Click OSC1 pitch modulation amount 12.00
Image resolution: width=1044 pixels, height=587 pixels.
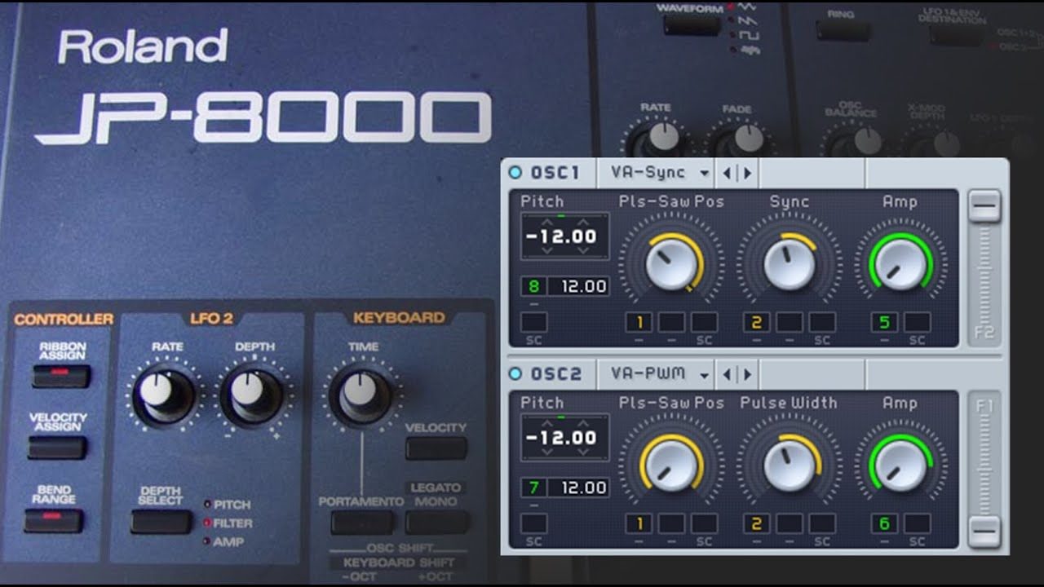(x=579, y=286)
